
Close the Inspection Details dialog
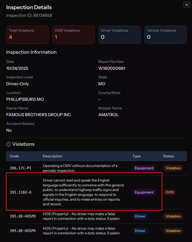click(x=186, y=5)
